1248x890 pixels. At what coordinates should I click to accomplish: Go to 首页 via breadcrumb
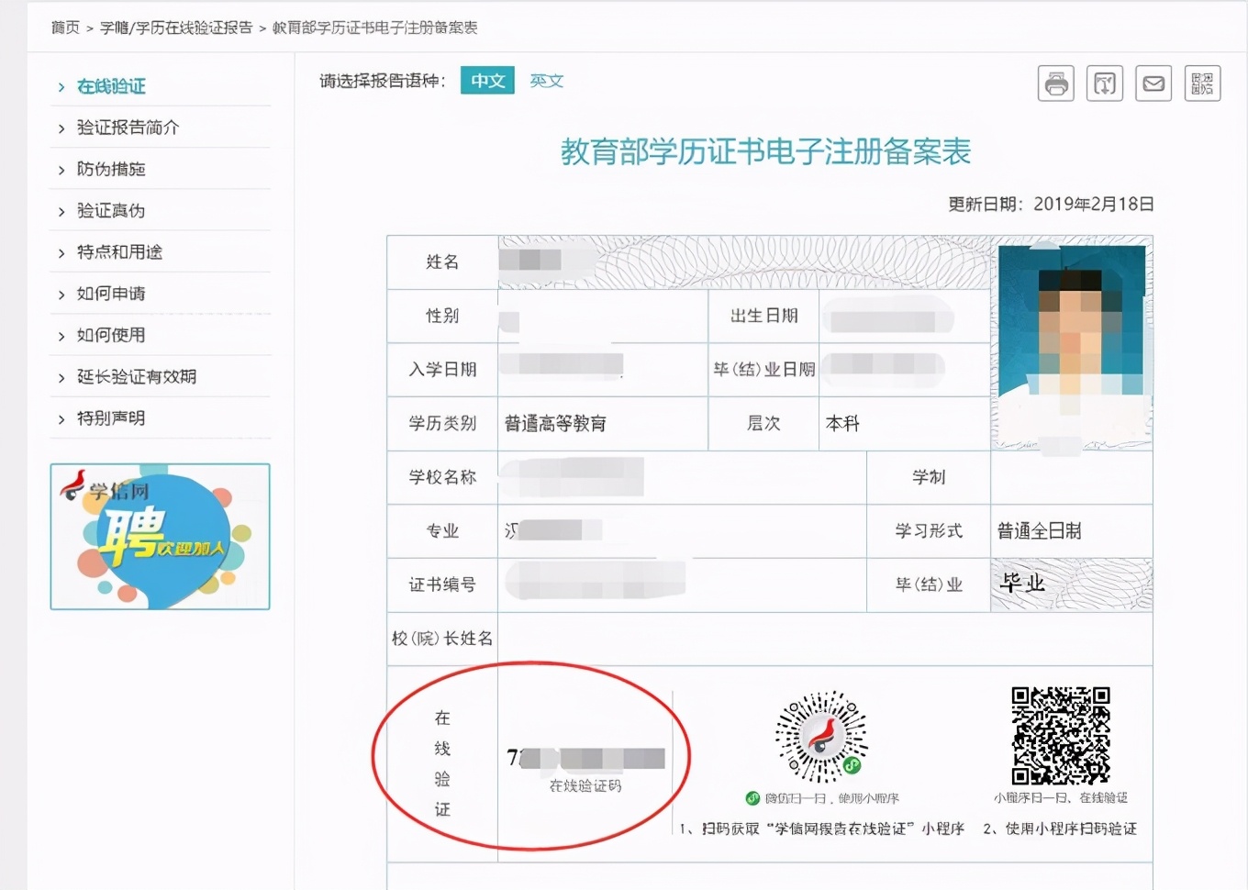click(x=65, y=28)
